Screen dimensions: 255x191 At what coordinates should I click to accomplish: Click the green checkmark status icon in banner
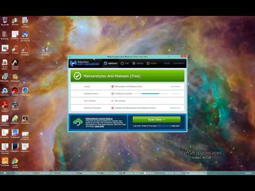(77, 76)
